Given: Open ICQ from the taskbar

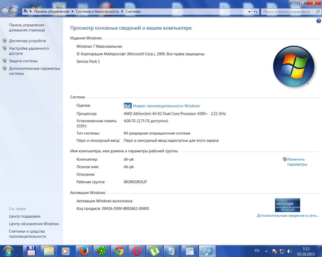Looking at the screenshot, I should pyautogui.click(x=102, y=251).
